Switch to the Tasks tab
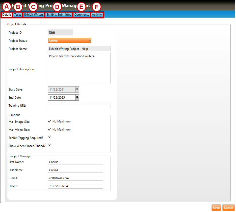The image size is (236, 212). [18, 15]
